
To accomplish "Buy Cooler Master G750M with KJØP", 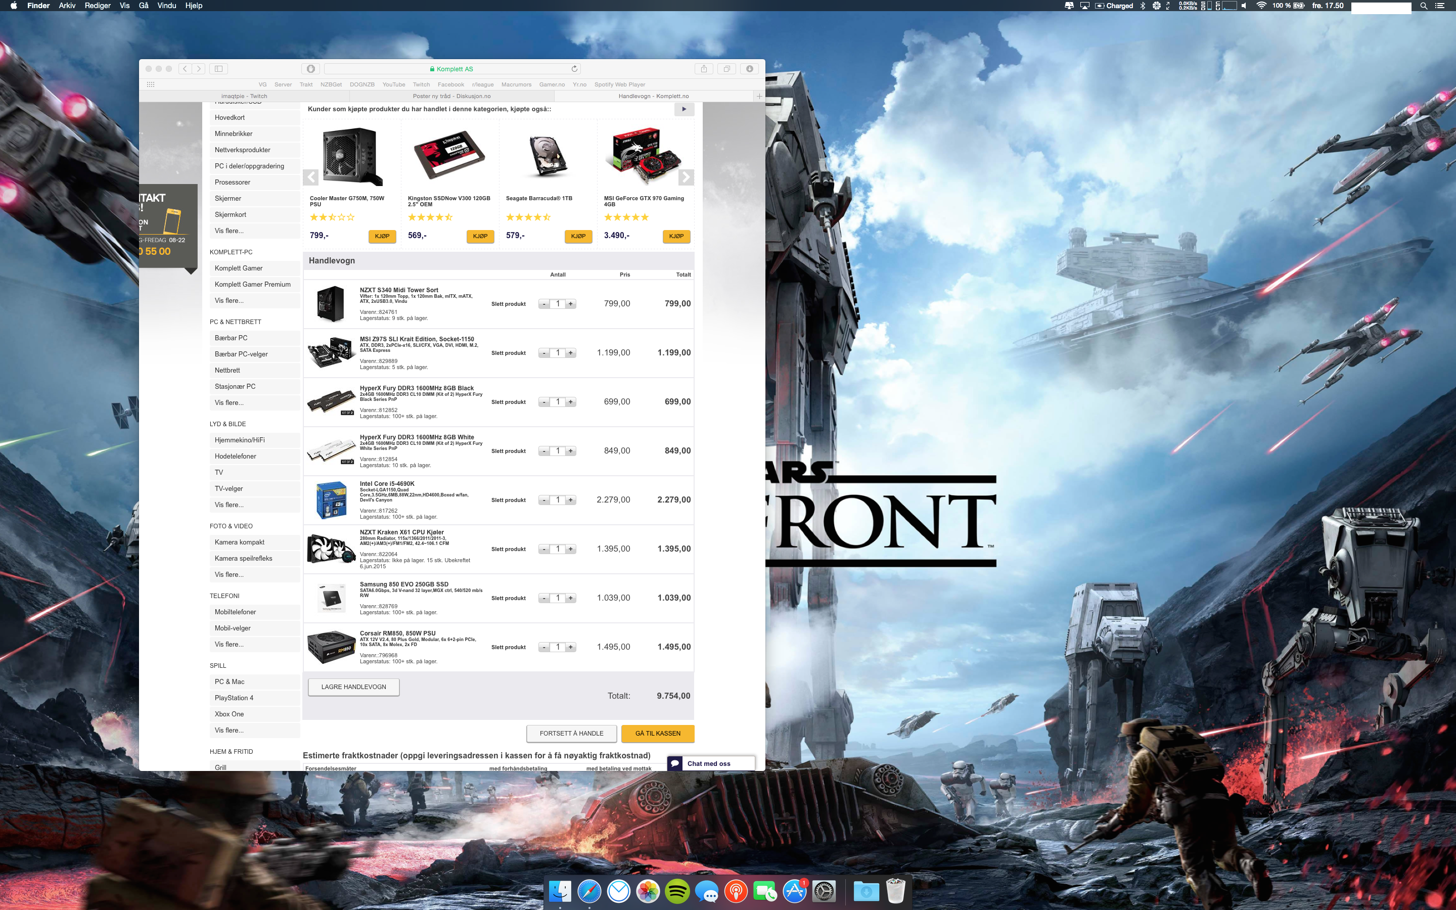I will [382, 237].
